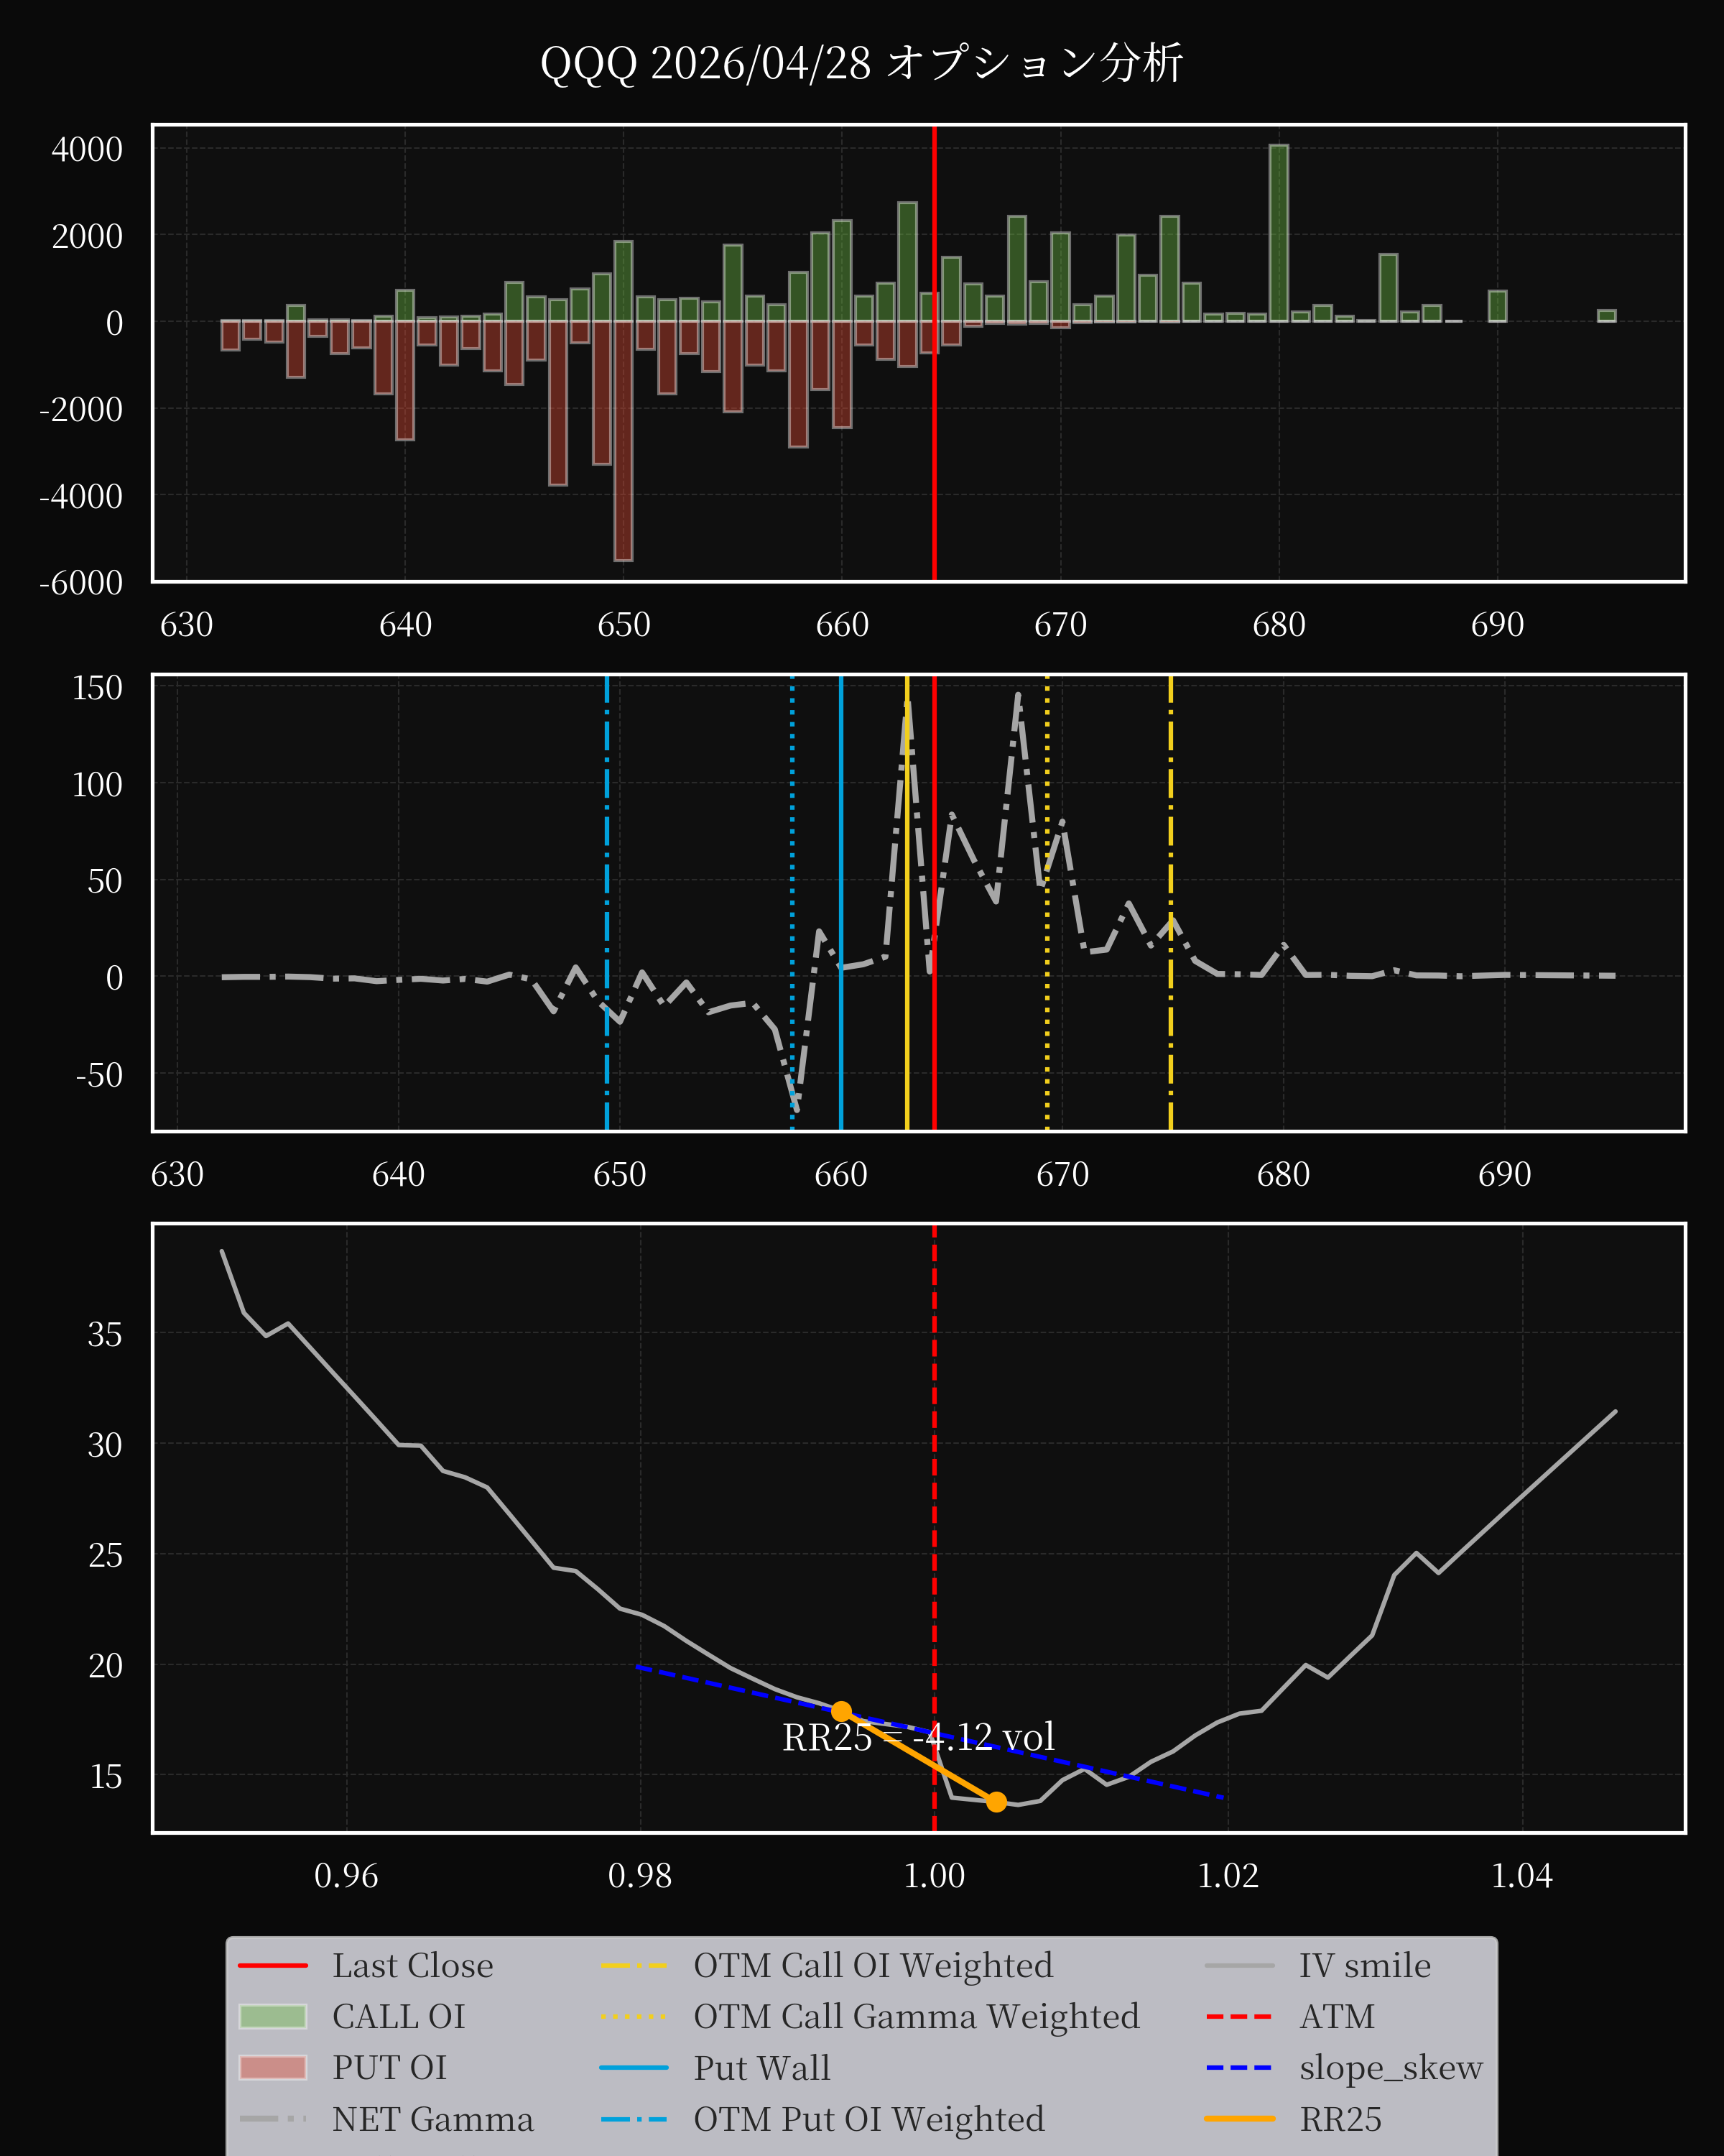The width and height of the screenshot is (1724, 2156).
Task: Click the dotted yellow line near 669
Action: pos(1047,903)
